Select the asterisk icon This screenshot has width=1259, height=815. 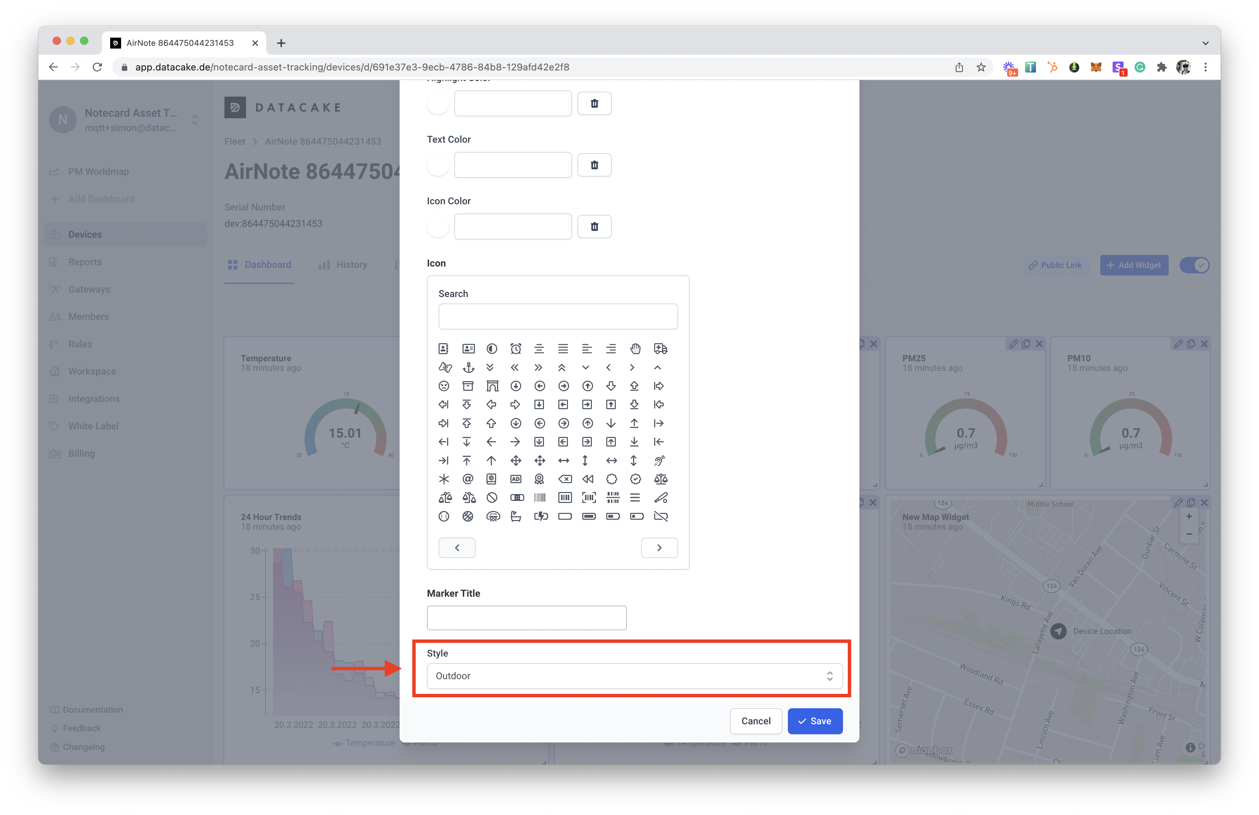pos(444,479)
